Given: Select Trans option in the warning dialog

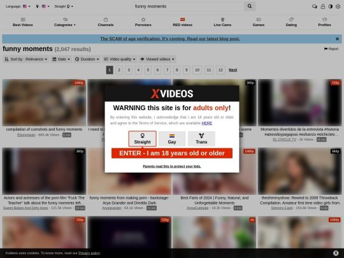Looking at the screenshot, I should click(x=201, y=139).
